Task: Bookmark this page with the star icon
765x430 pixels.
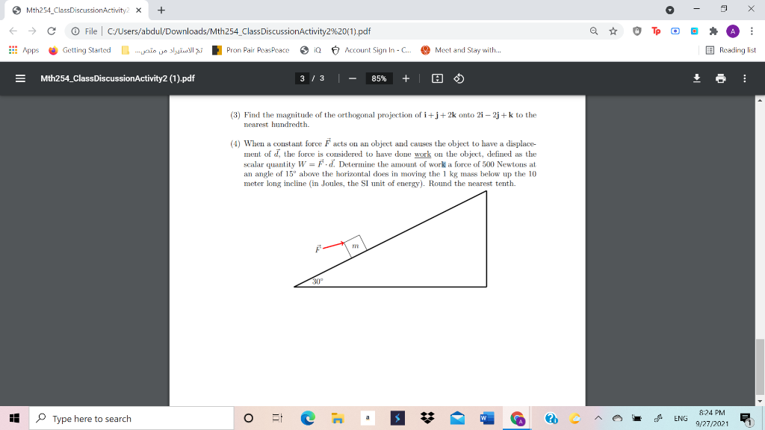Action: pyautogui.click(x=613, y=31)
